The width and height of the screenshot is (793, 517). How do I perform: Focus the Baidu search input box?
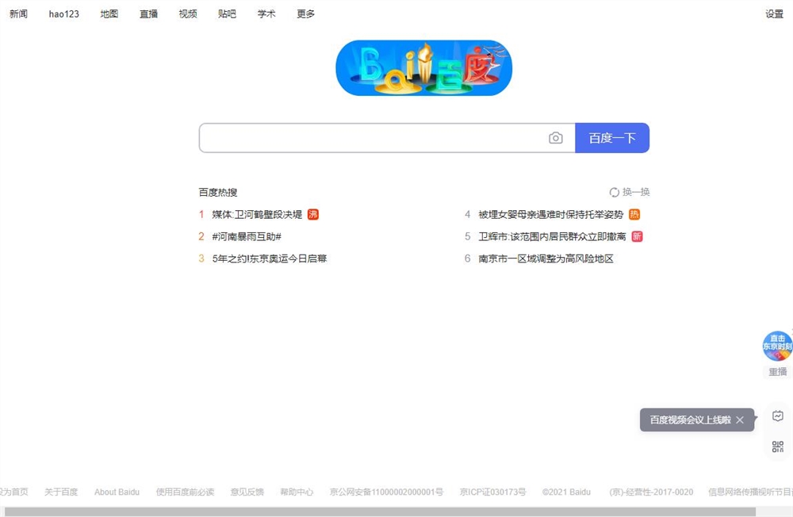click(x=387, y=138)
